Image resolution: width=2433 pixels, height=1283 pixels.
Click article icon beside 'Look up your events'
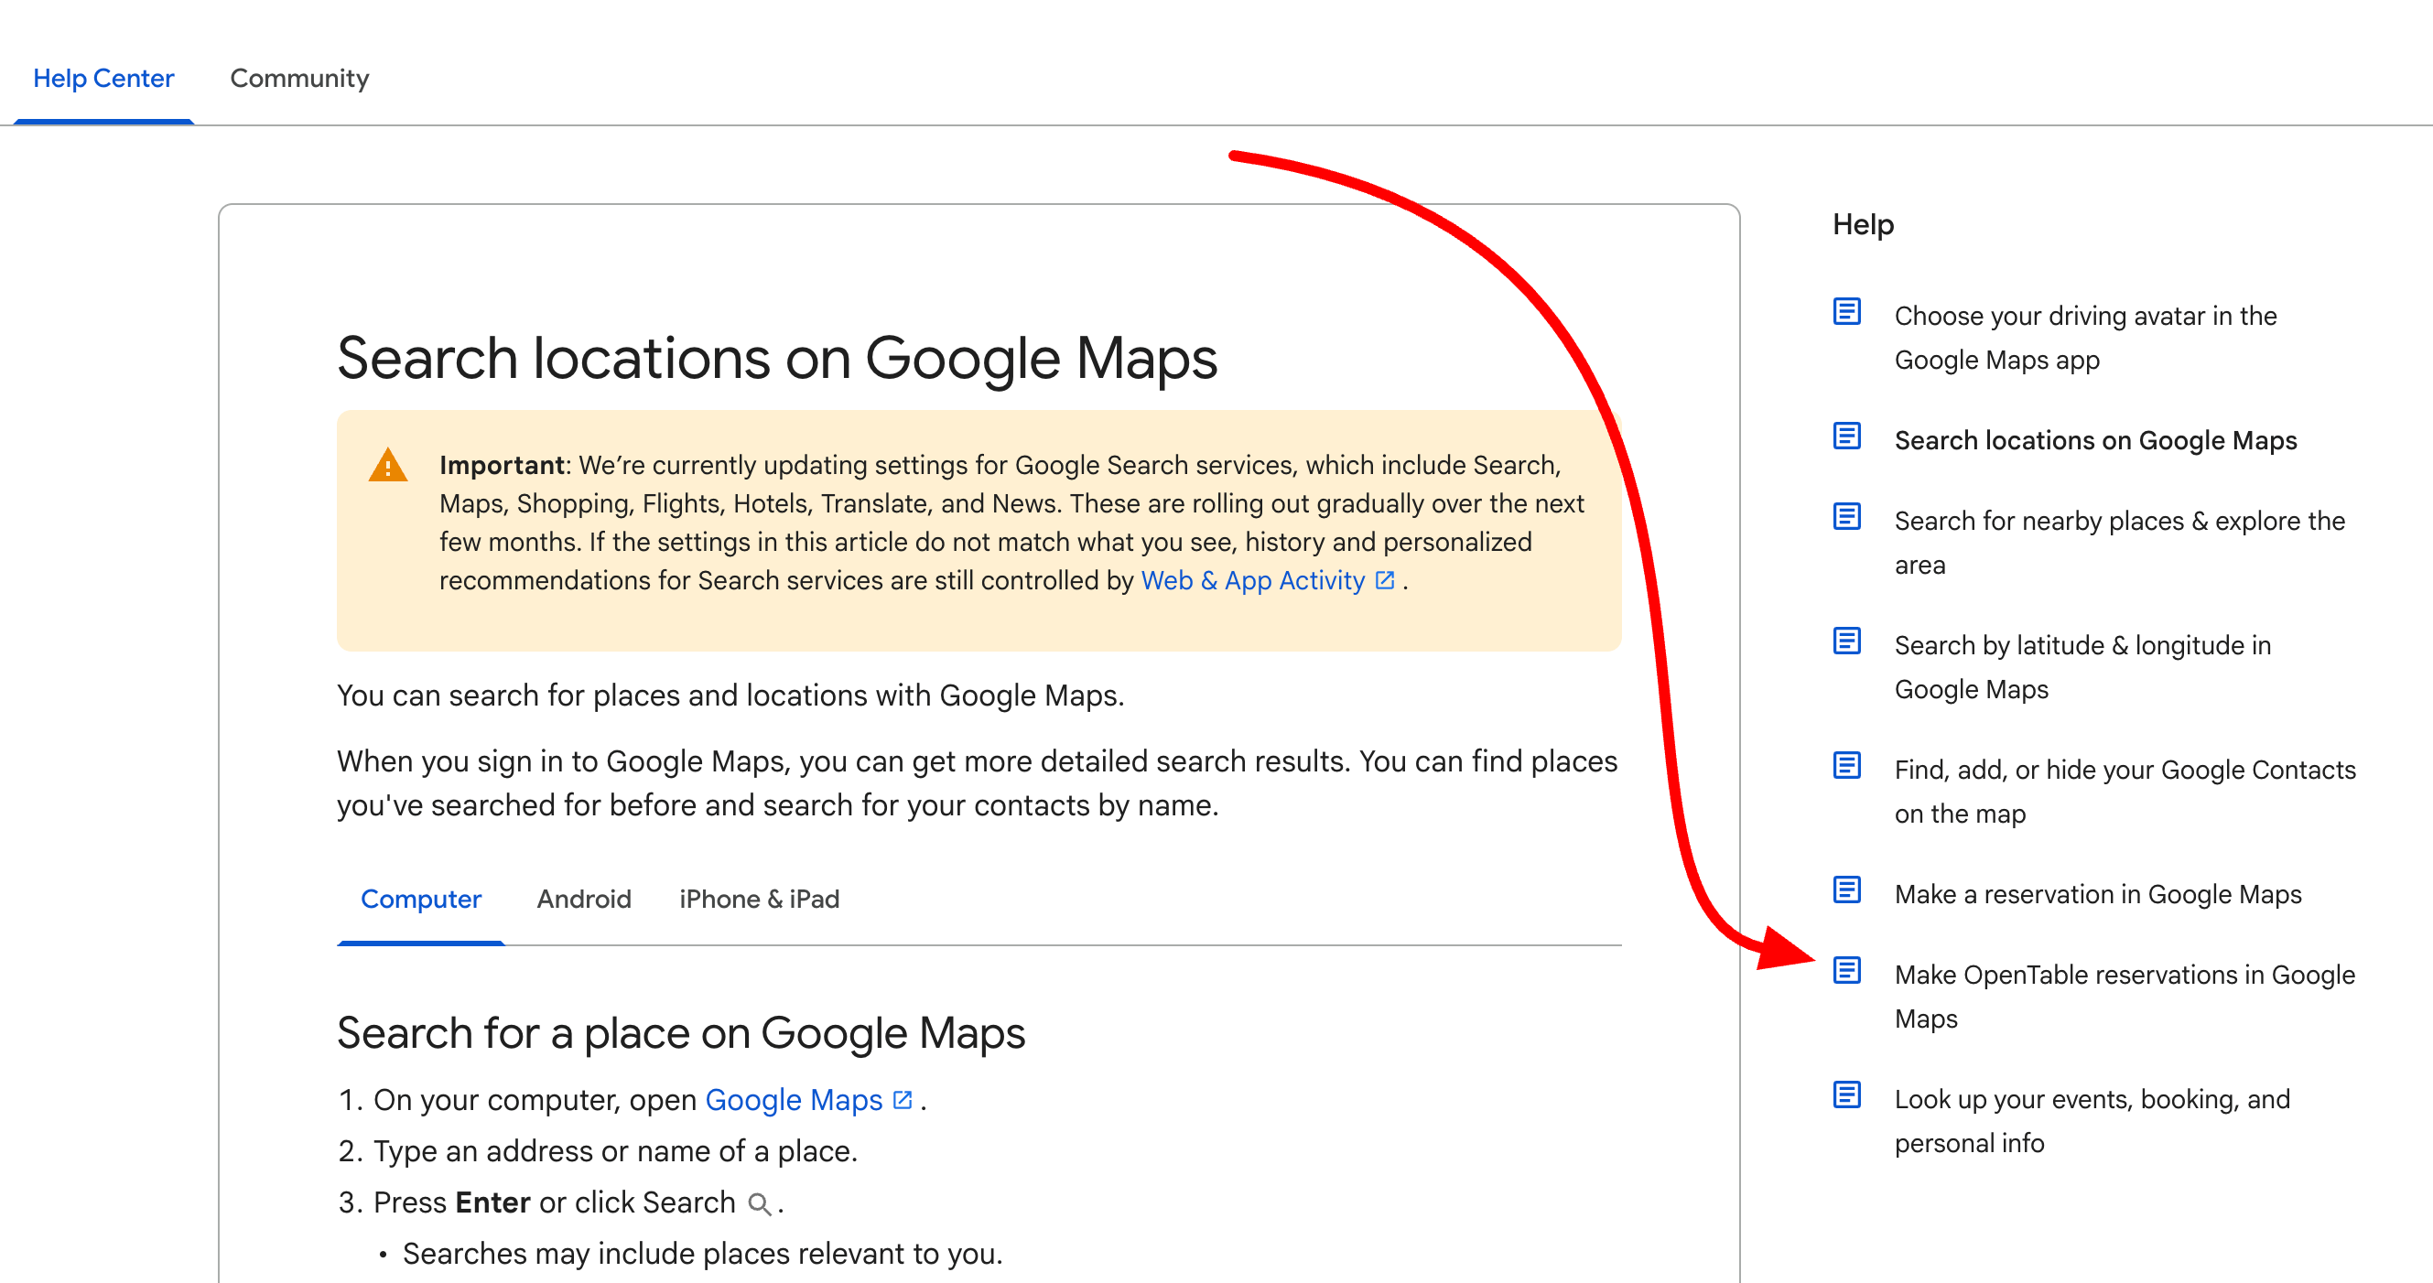(1846, 1095)
